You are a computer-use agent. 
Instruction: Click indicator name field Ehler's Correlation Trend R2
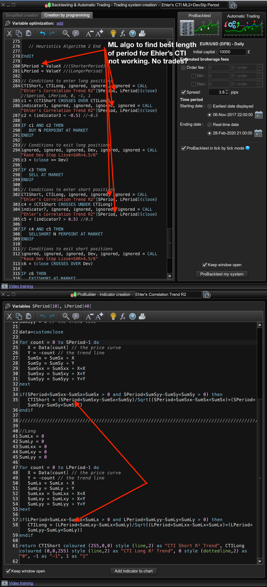[x=168, y=294]
